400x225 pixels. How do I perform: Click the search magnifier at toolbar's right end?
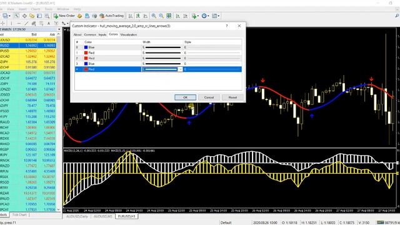click(397, 16)
